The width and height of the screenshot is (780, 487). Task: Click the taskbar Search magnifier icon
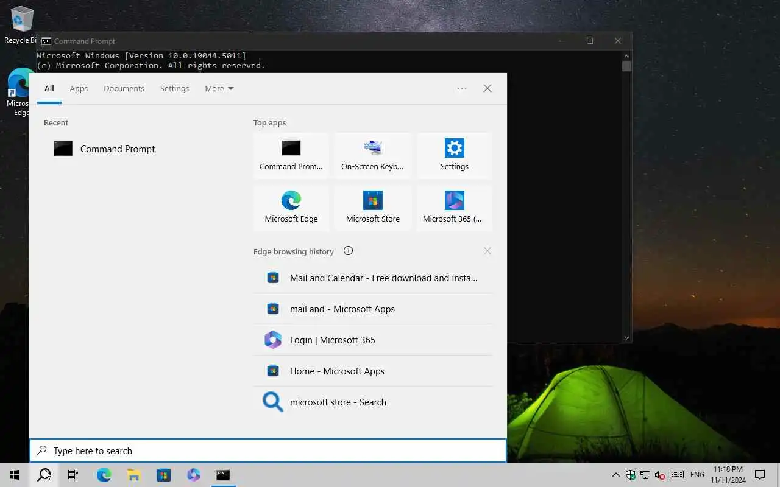(44, 475)
